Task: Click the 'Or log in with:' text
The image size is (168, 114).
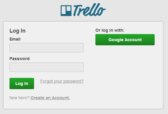Action: 110,30
